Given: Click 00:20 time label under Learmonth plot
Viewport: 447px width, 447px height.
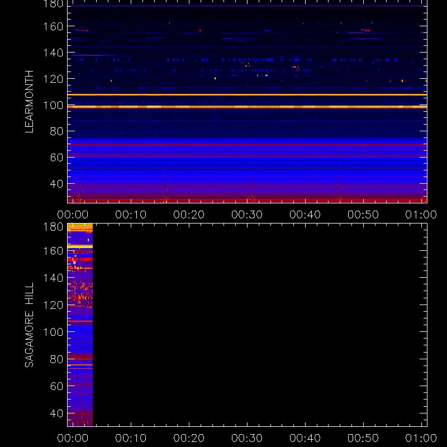Looking at the screenshot, I should pos(189,215).
